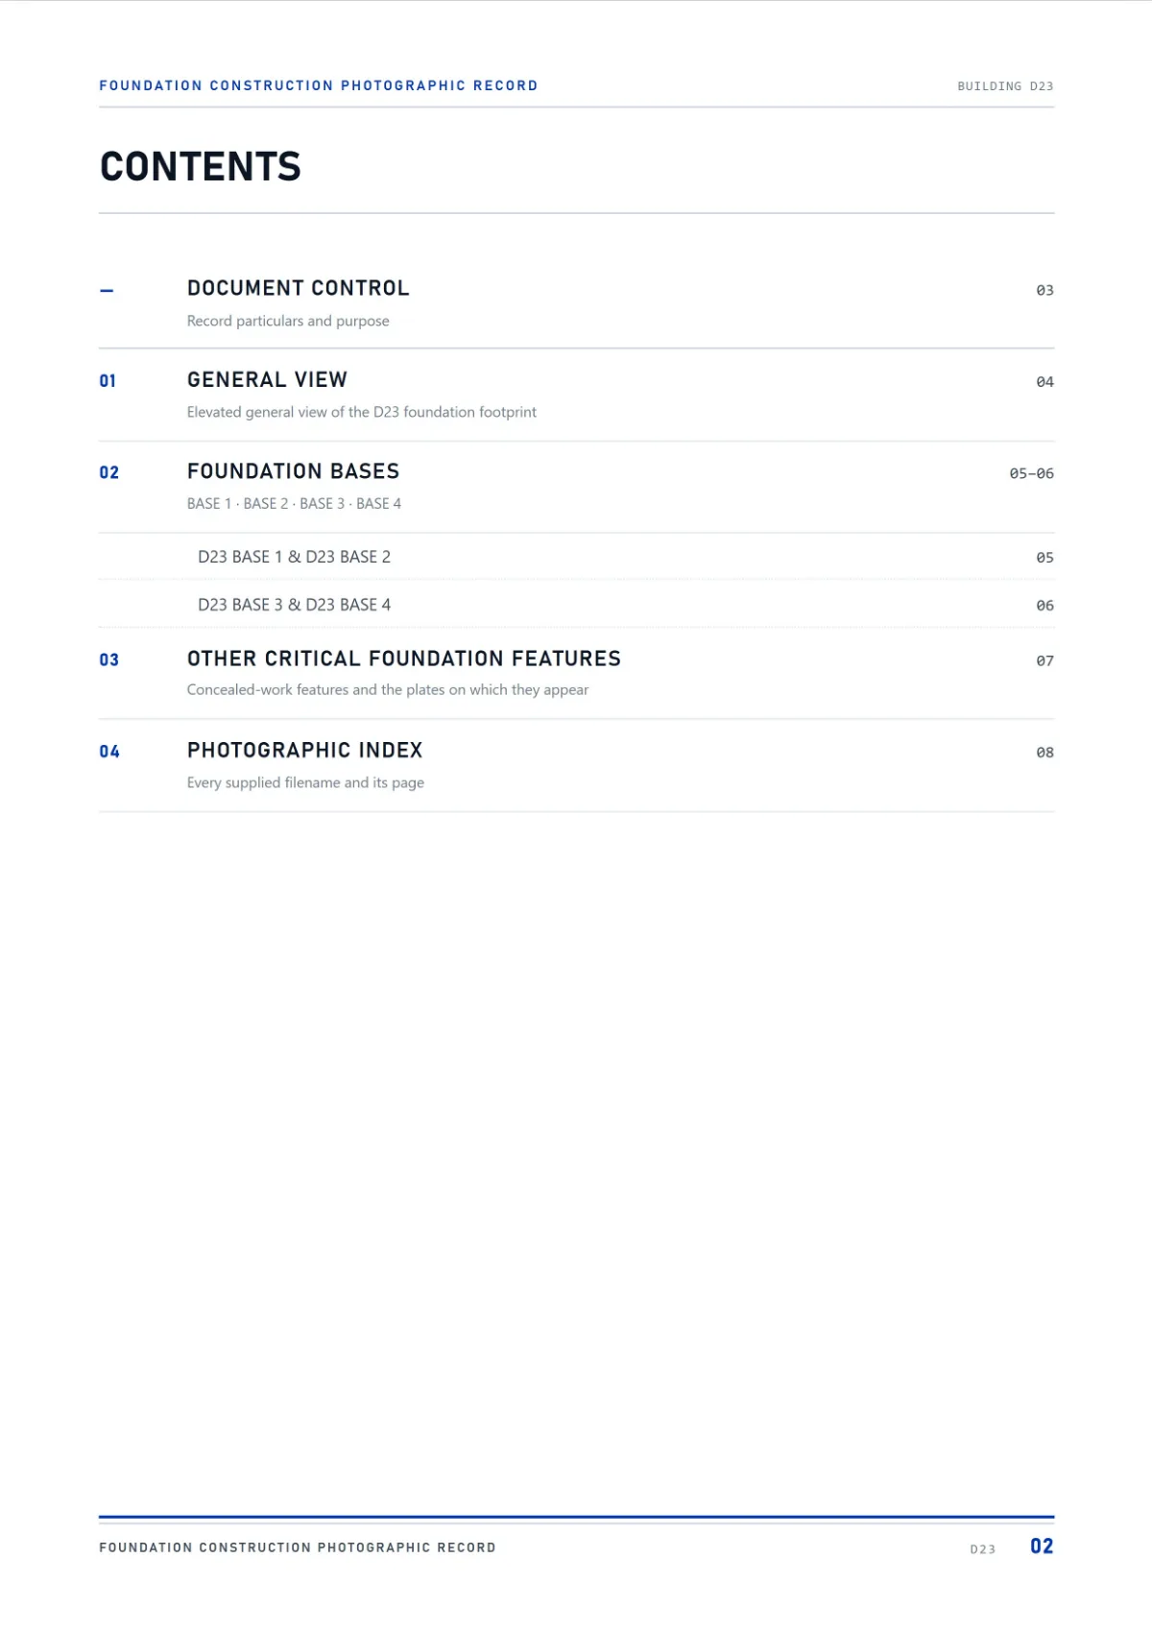Click the blue section number 03
The image size is (1152, 1630).
pos(109,660)
